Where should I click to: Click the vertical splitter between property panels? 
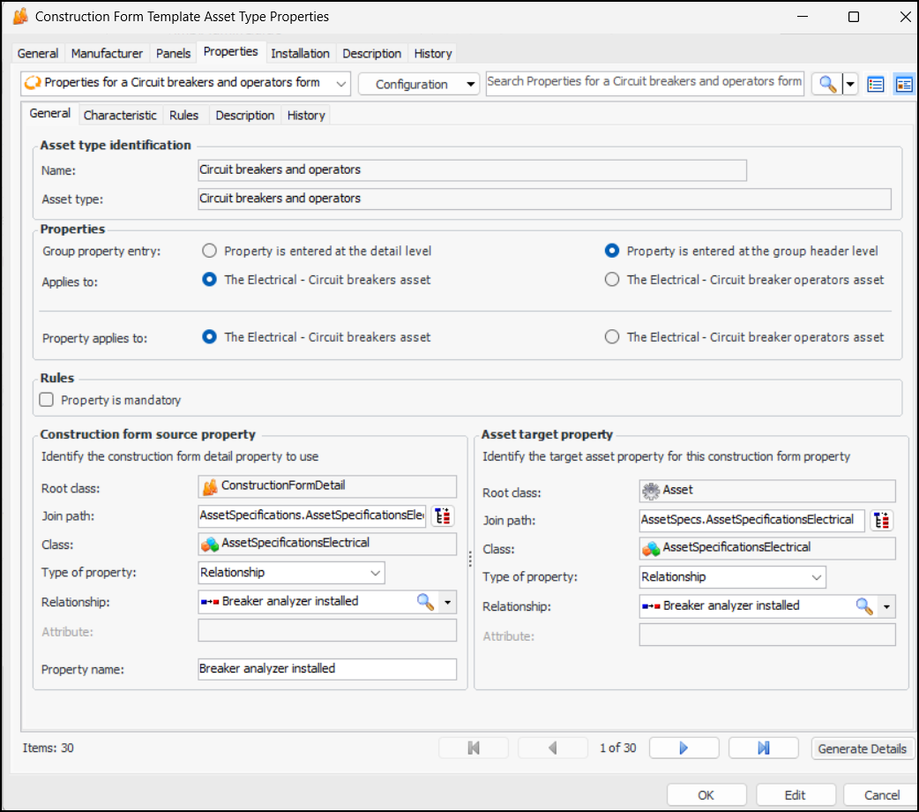click(470, 559)
